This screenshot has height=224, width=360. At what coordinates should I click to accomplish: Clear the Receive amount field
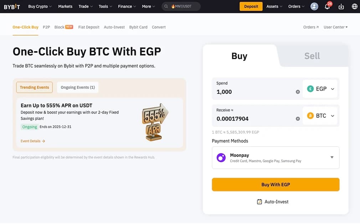click(x=298, y=119)
